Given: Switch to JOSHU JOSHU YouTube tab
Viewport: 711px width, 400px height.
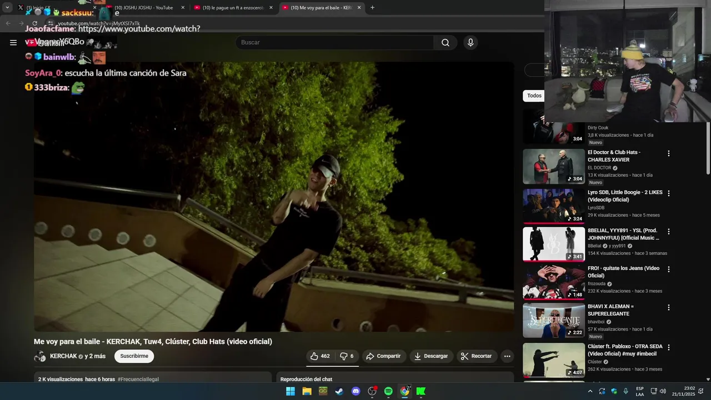Looking at the screenshot, I should coord(143,8).
